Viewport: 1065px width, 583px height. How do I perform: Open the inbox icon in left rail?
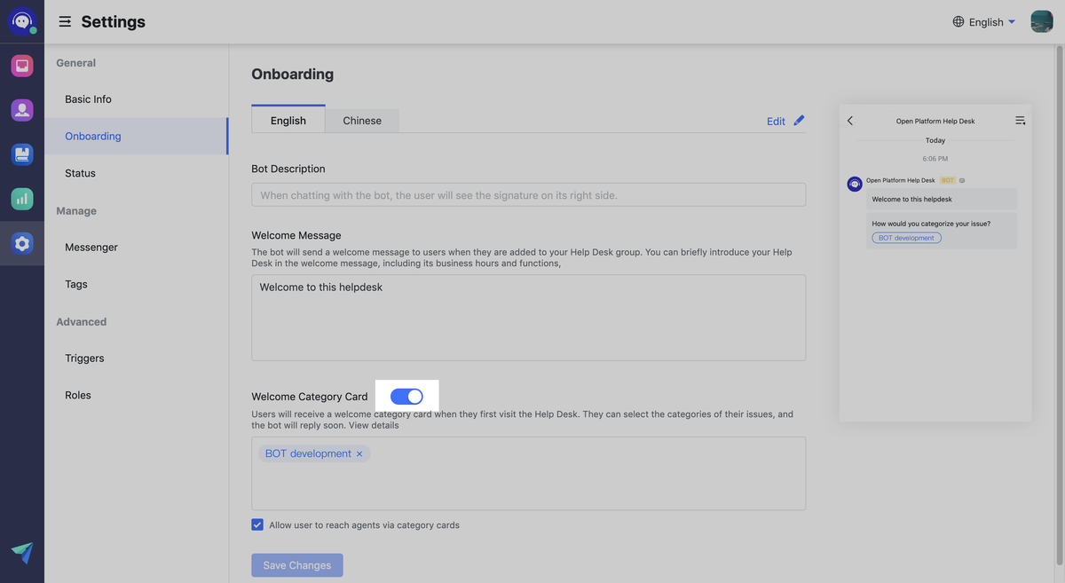coord(22,66)
